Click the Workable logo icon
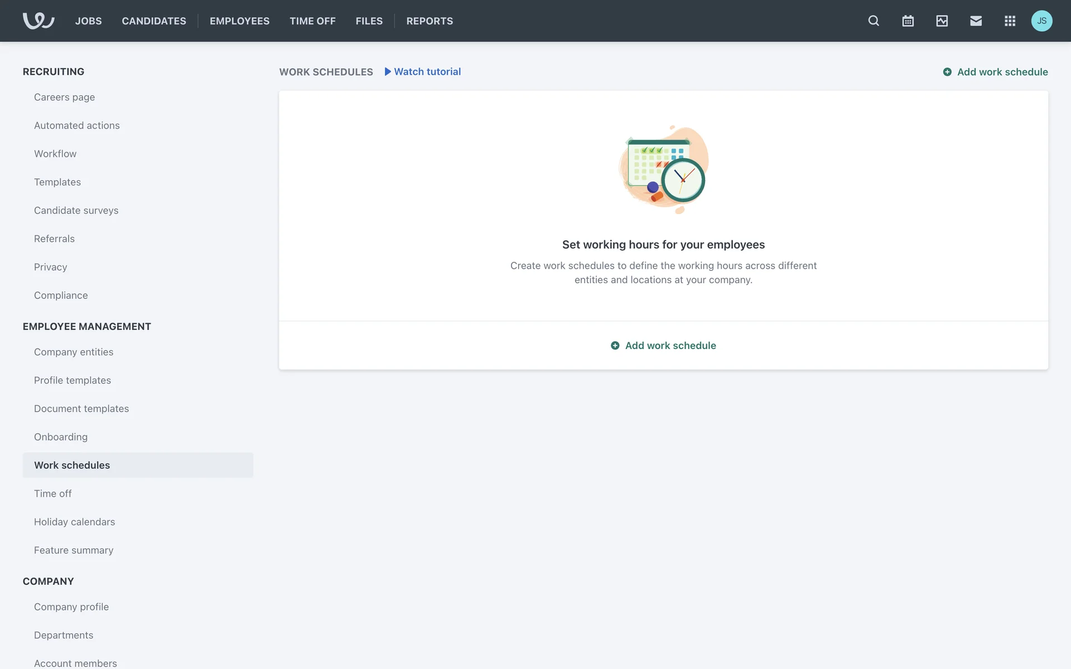Image resolution: width=1071 pixels, height=669 pixels. [x=38, y=21]
